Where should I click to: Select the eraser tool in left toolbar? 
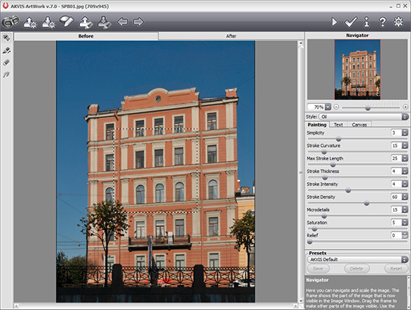pos(7,62)
